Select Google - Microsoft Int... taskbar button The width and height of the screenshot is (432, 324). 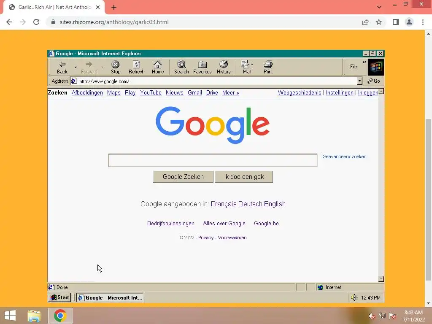click(110, 297)
